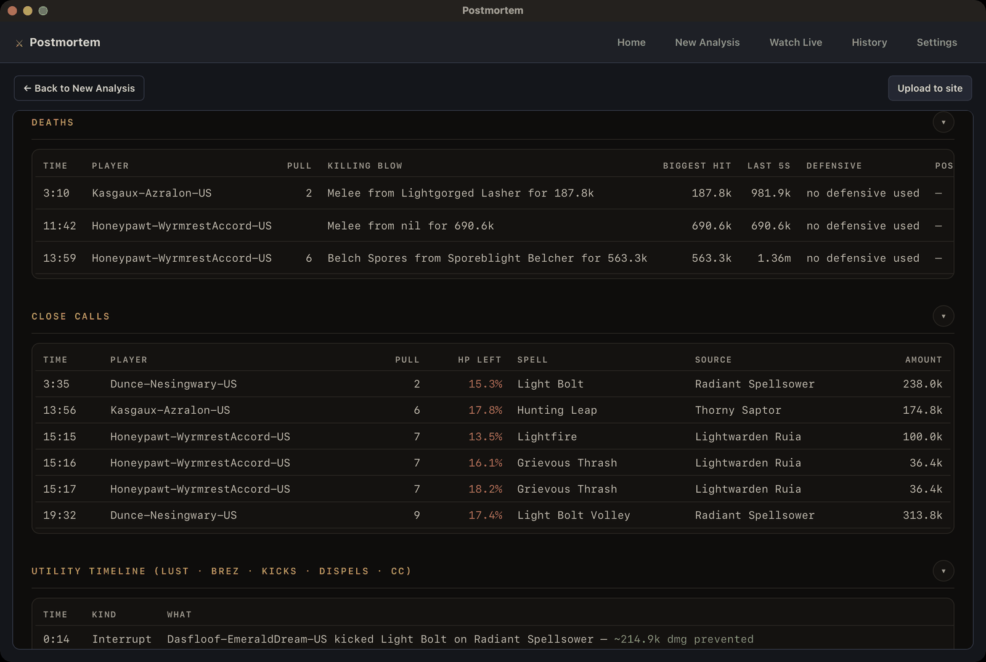The width and height of the screenshot is (986, 662).
Task: Select Kasgaux death row at 3:10
Action: [493, 193]
